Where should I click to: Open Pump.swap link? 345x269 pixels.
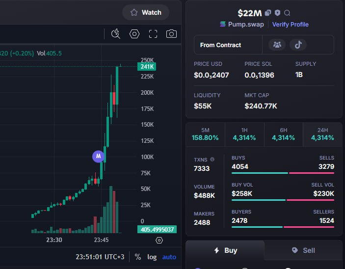coord(246,24)
